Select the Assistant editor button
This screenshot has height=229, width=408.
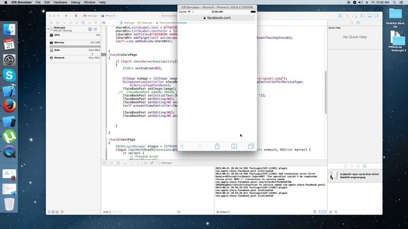pyautogui.click(x=347, y=16)
